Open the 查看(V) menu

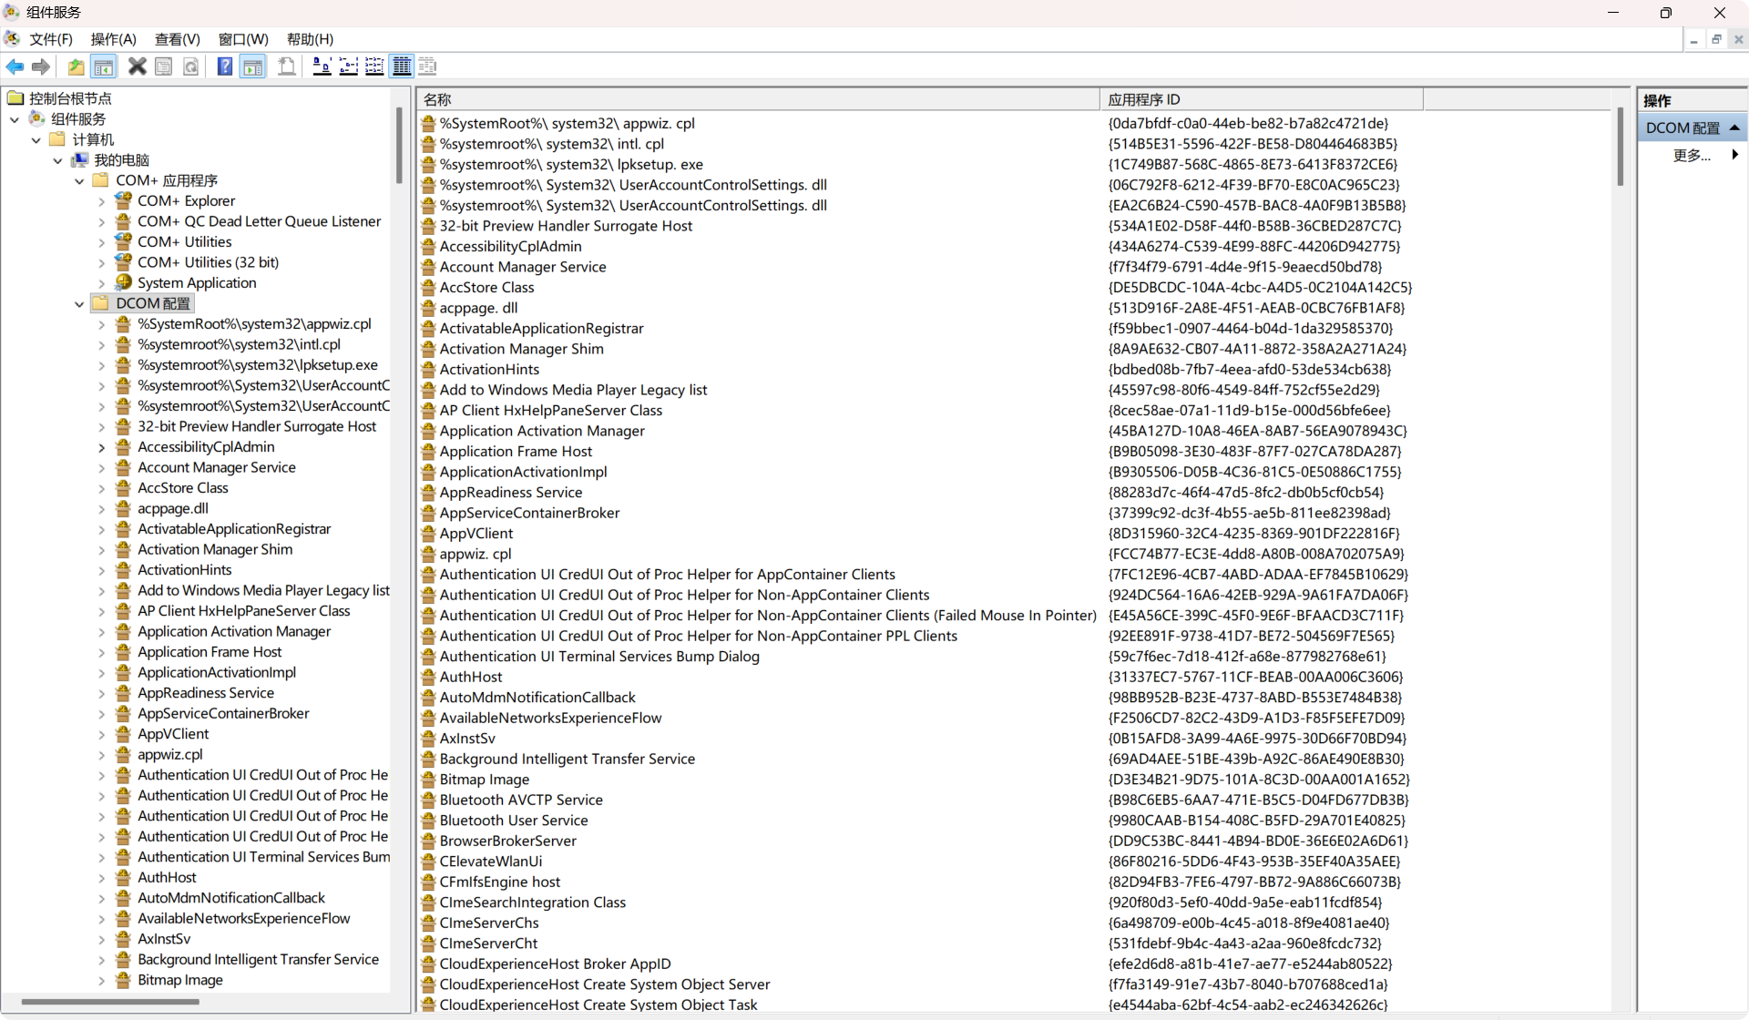click(177, 39)
